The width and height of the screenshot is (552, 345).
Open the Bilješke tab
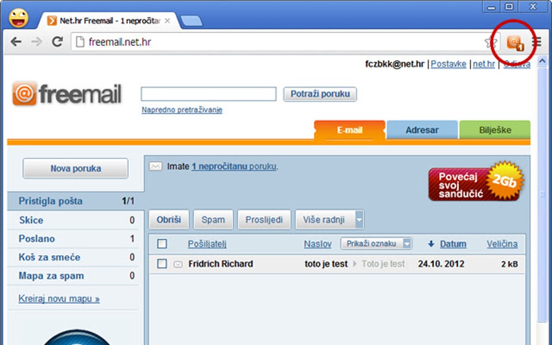pyautogui.click(x=495, y=130)
